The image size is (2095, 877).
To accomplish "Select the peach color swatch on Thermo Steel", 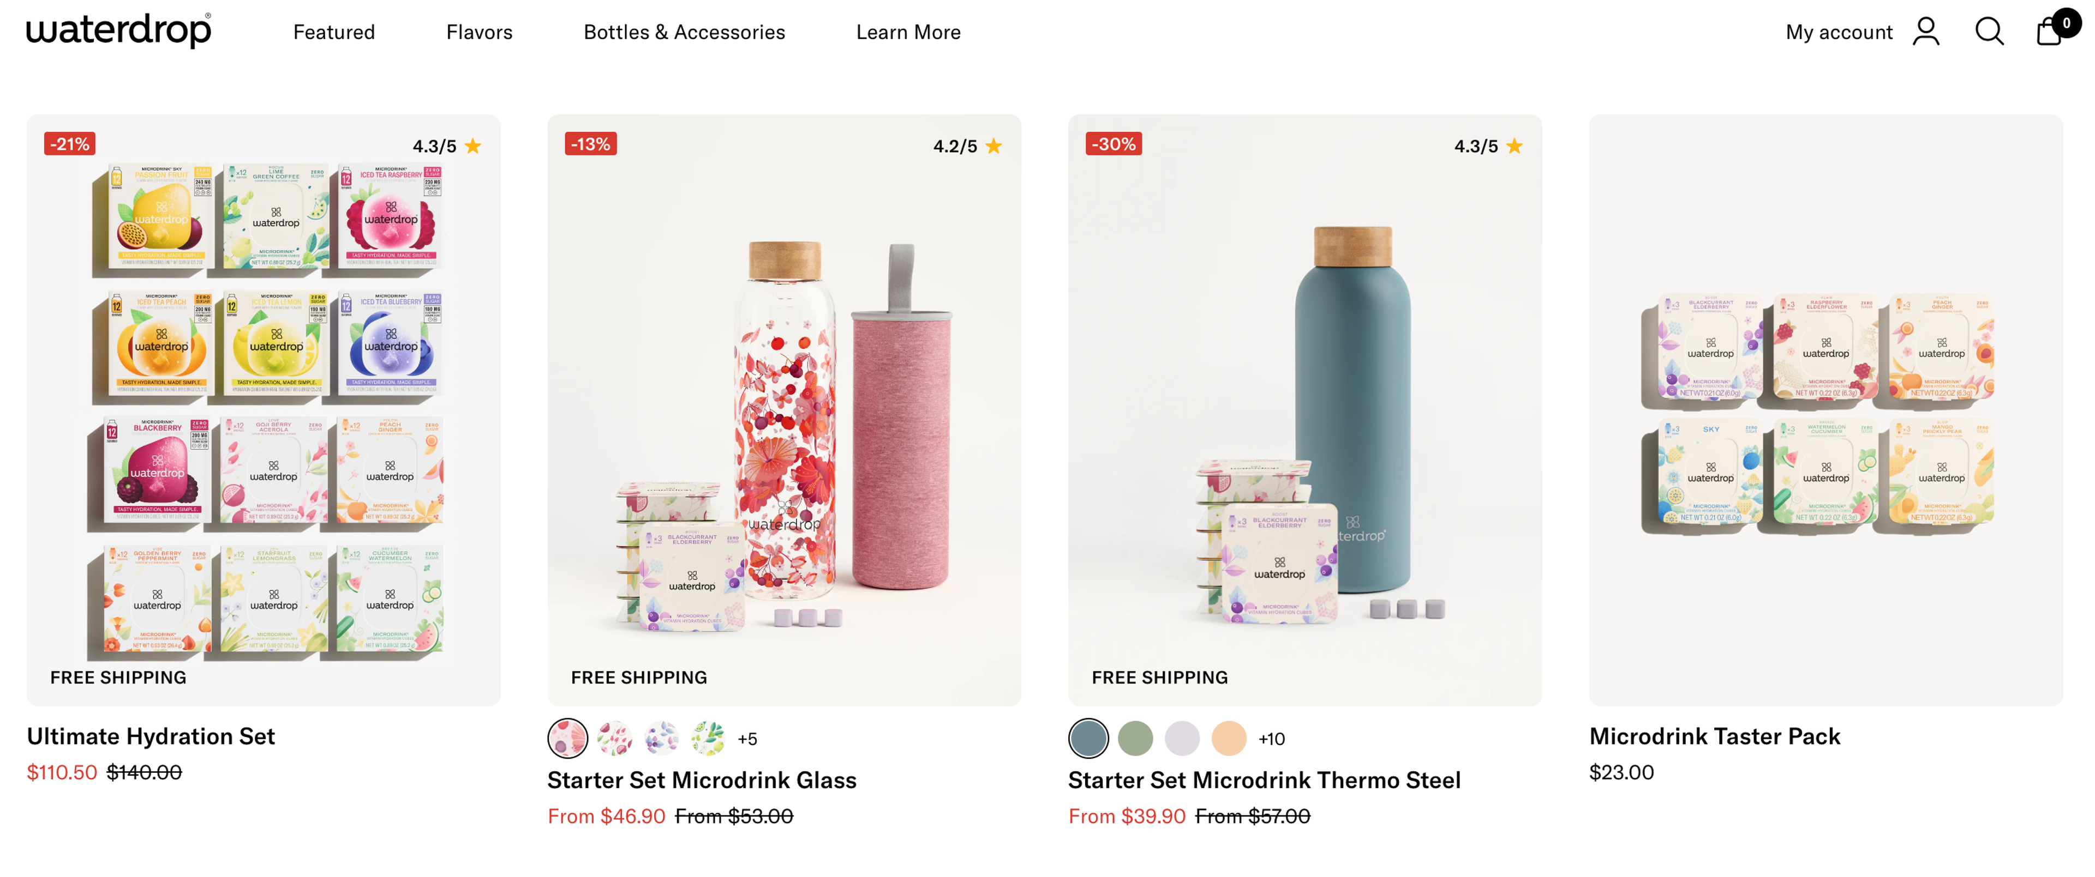I will (x=1229, y=738).
